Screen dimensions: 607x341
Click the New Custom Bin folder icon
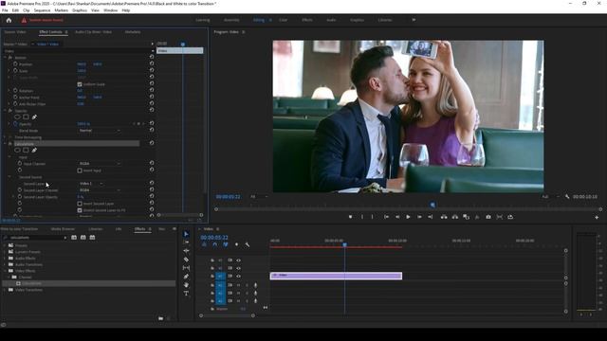coord(160,318)
